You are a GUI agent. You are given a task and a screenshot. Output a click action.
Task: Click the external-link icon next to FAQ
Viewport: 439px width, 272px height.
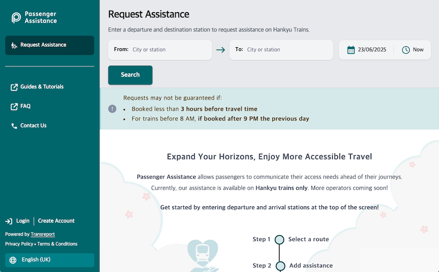click(14, 107)
